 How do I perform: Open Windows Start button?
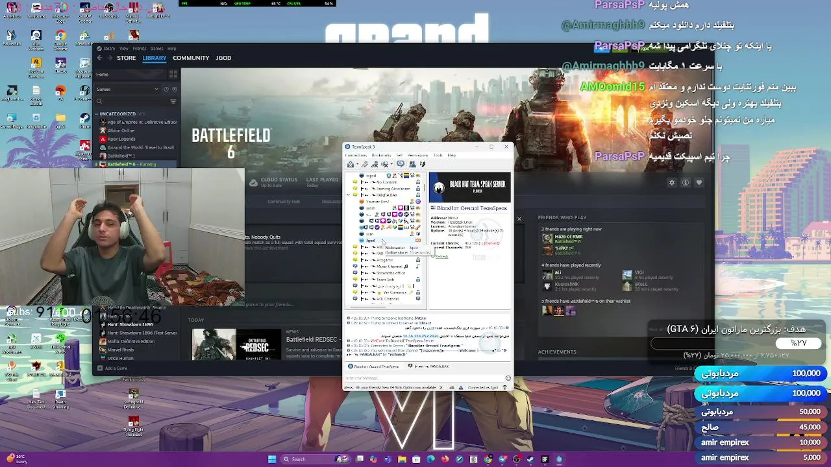(x=272, y=459)
